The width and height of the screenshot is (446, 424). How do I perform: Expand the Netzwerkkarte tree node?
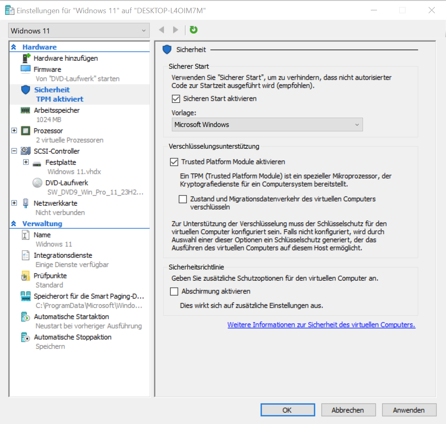14,203
